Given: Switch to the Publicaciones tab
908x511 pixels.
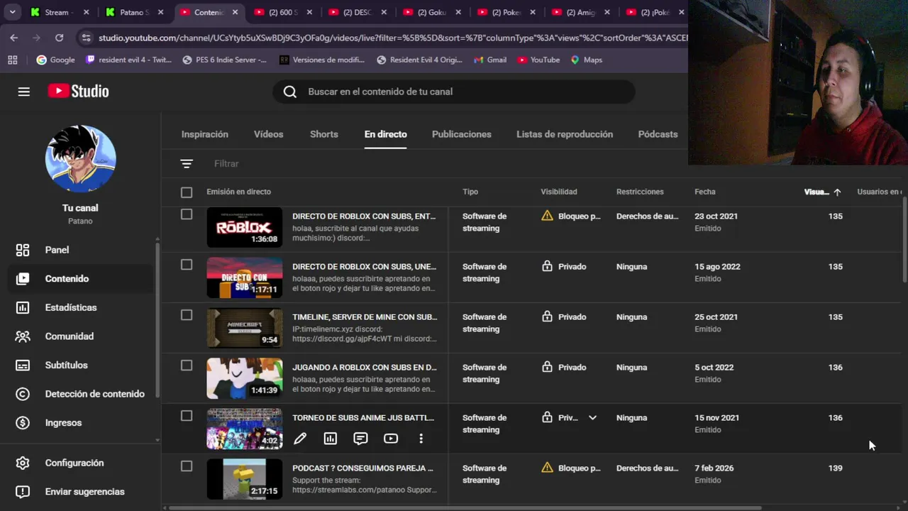Looking at the screenshot, I should point(462,134).
